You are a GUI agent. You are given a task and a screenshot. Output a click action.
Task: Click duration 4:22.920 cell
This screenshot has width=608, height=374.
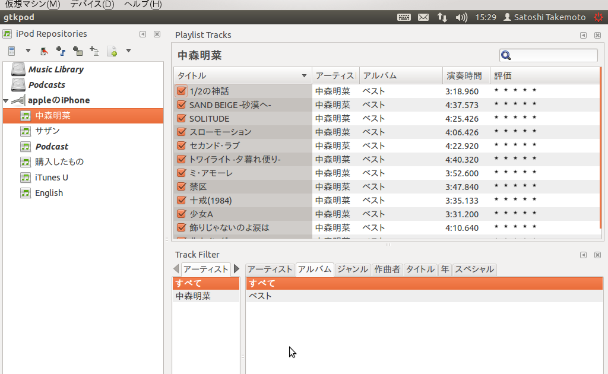462,146
